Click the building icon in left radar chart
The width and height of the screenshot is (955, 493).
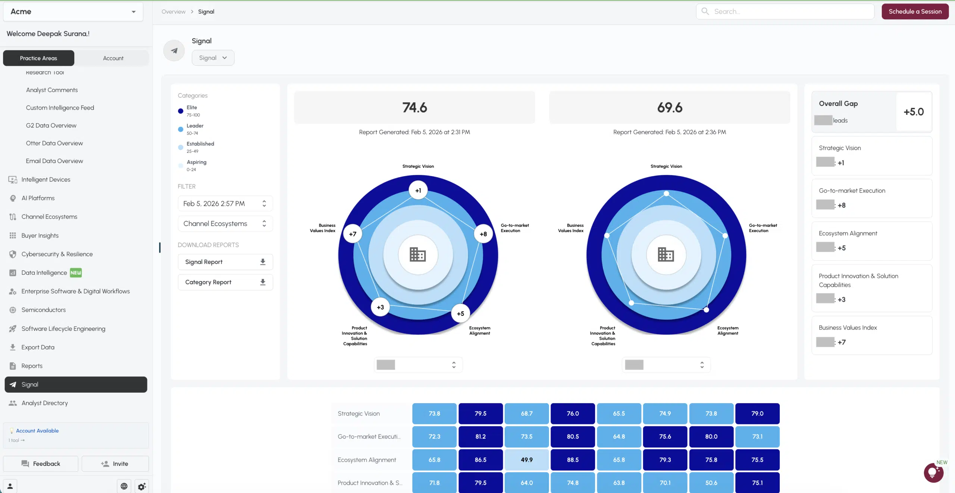(x=417, y=255)
